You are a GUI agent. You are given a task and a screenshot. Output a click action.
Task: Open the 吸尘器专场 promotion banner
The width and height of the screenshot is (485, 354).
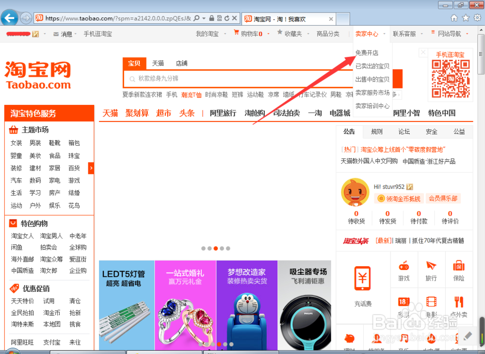(305, 305)
